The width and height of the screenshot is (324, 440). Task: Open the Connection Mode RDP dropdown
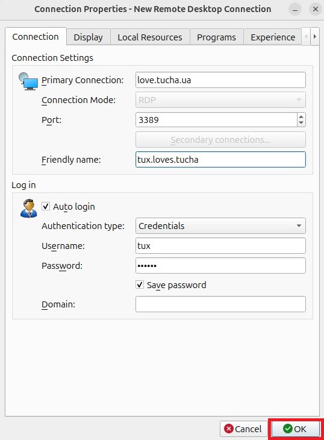pyautogui.click(x=220, y=100)
